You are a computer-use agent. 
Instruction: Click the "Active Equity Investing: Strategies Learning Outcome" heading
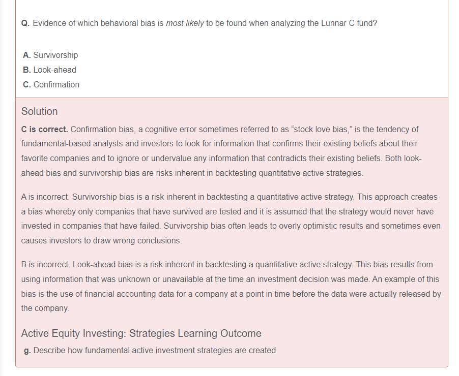pos(141,333)
